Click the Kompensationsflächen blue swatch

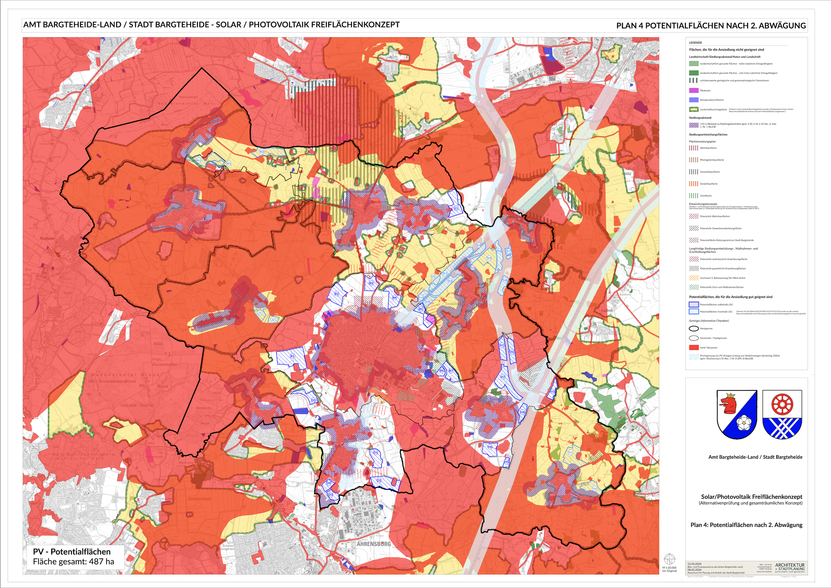pos(693,100)
